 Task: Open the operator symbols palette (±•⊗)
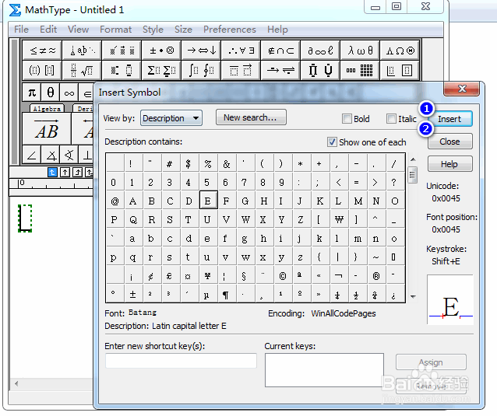pos(161,51)
